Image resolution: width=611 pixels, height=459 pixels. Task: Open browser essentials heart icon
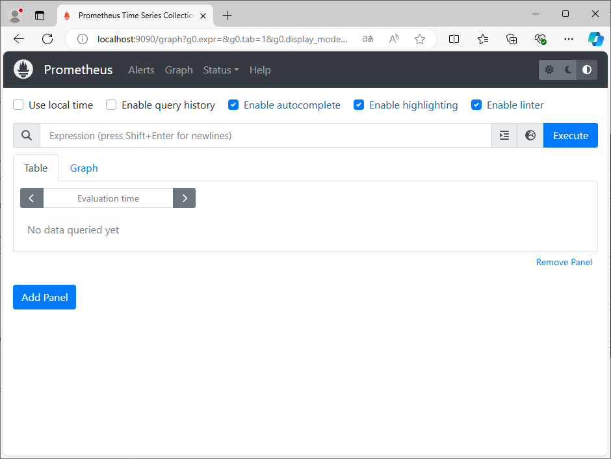pyautogui.click(x=540, y=39)
